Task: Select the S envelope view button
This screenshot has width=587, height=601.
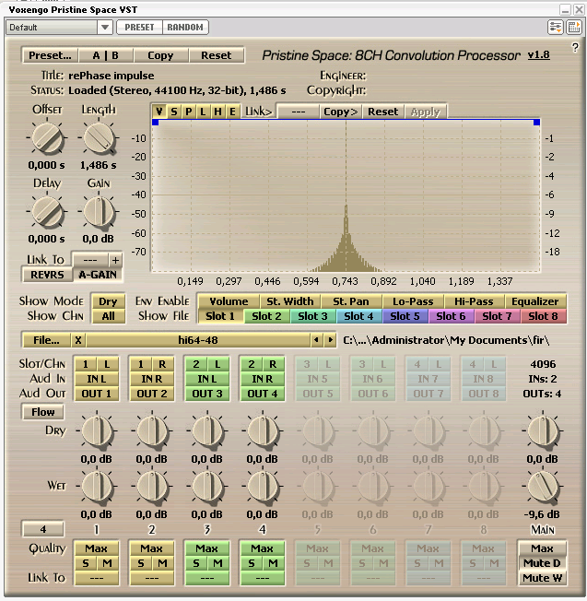Action: (174, 112)
